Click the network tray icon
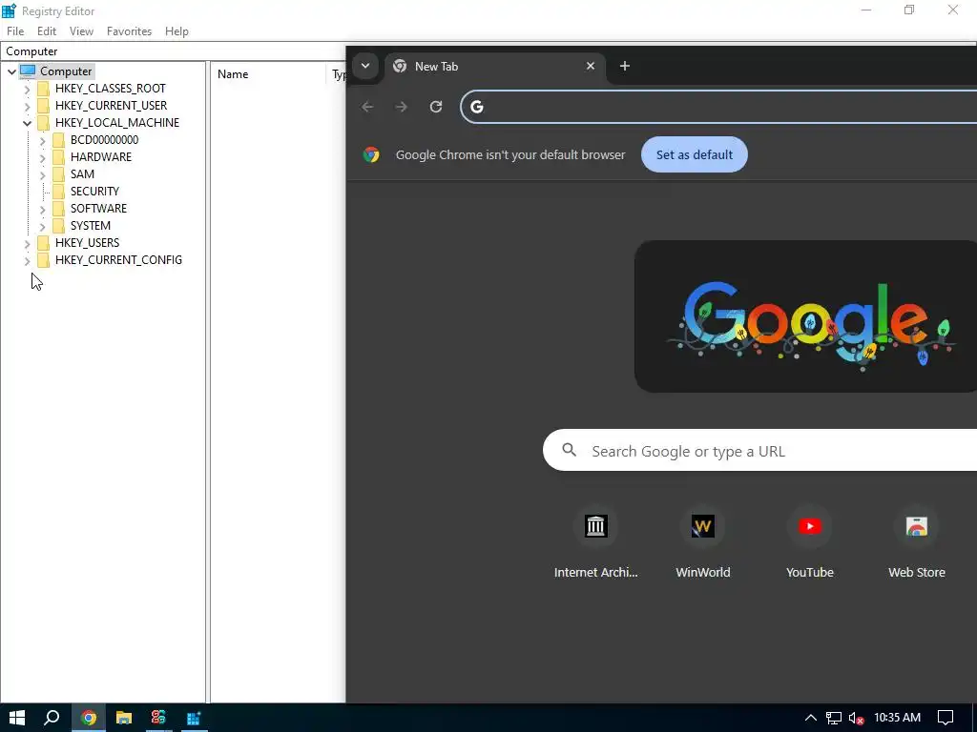The height and width of the screenshot is (732, 977). 834,718
